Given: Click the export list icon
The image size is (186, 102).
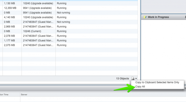Looking at the screenshot, I should tap(133, 78).
